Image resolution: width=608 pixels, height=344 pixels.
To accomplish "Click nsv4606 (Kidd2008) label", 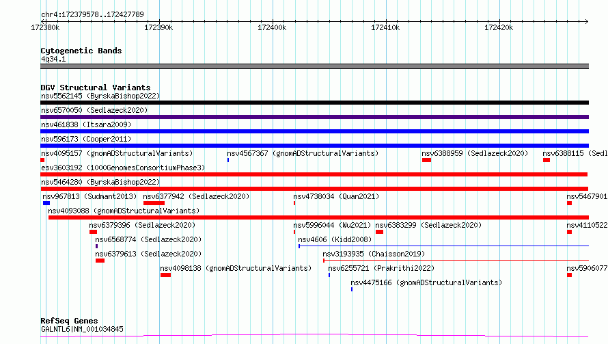I will (335, 239).
